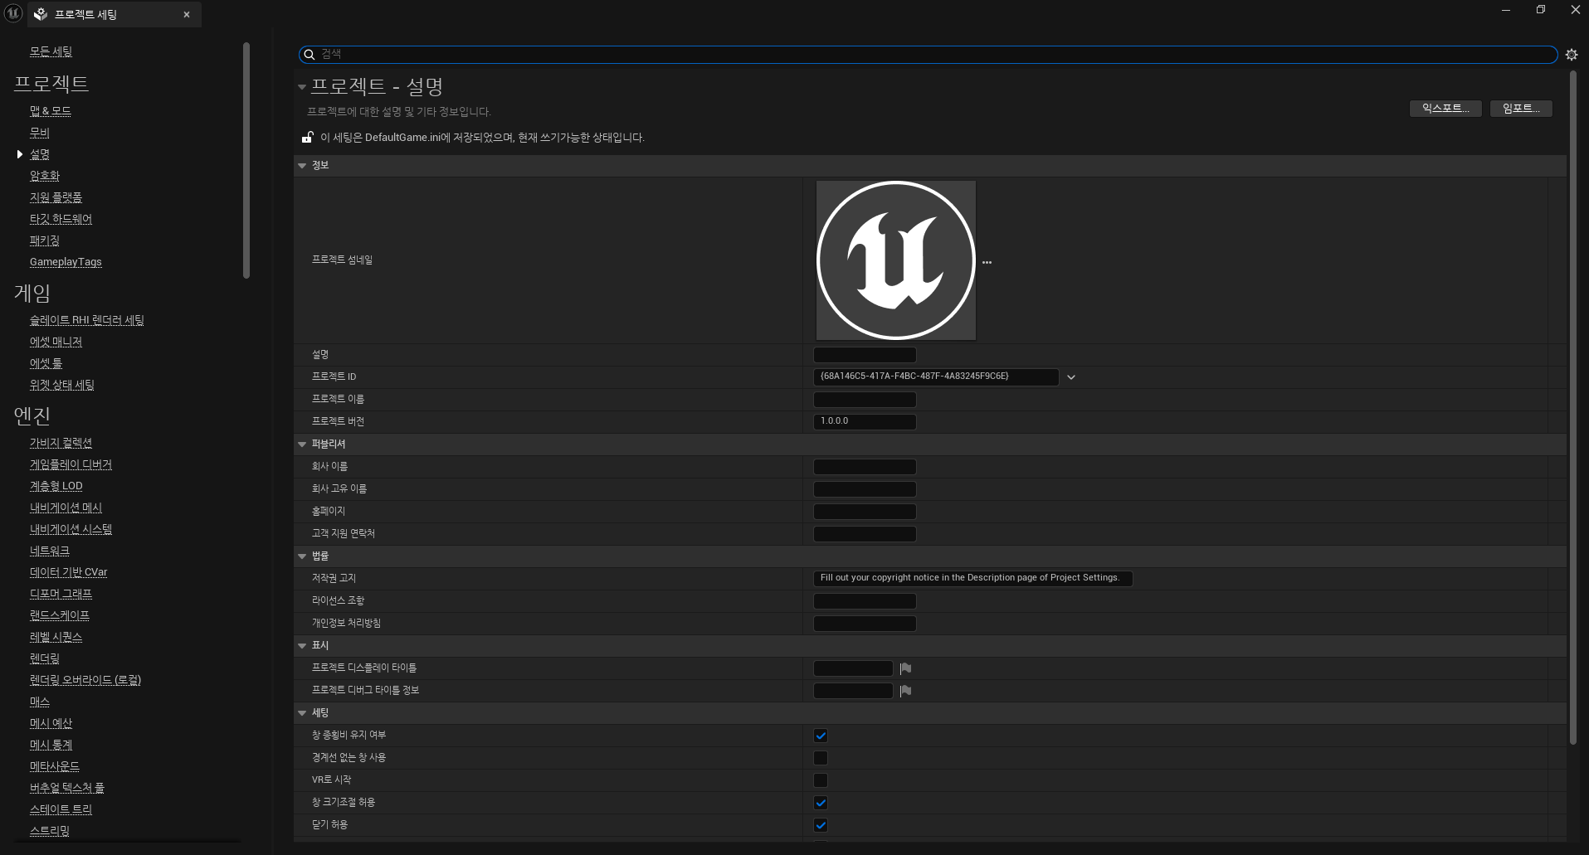Open the 프로젝트 ID dropdown arrow

point(1071,377)
